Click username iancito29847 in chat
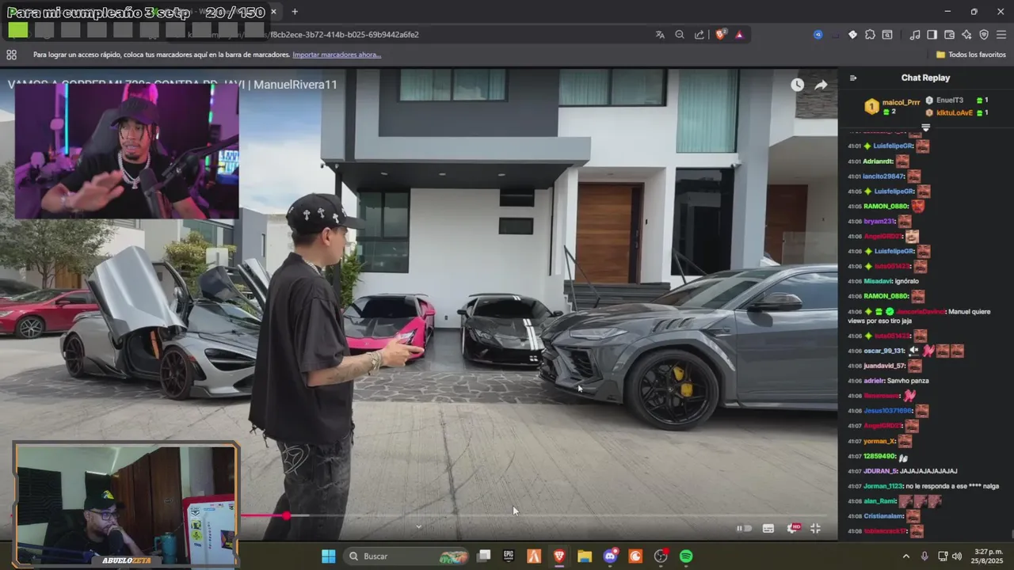The image size is (1014, 570). point(883,177)
